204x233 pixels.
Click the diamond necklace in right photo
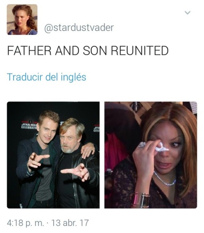(x=164, y=179)
